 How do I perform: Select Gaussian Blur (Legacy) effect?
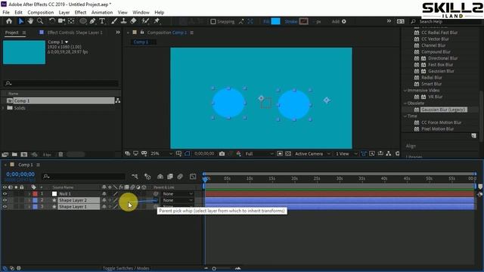coord(444,110)
